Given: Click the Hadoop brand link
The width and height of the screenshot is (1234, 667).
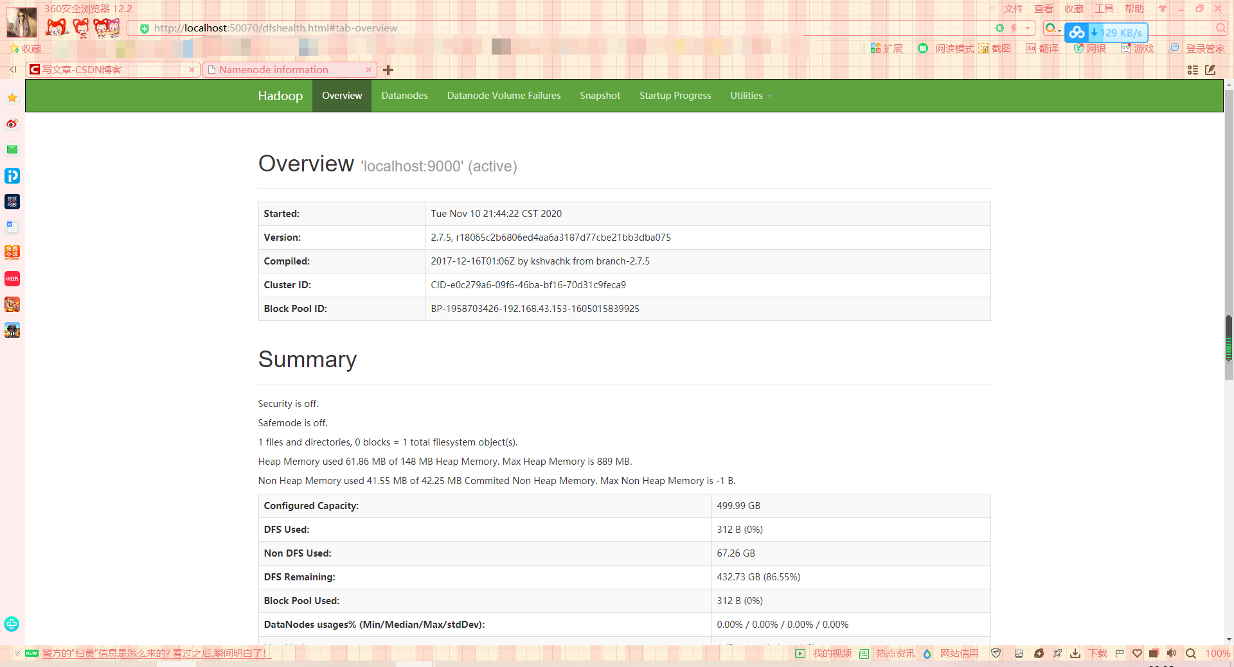Looking at the screenshot, I should pyautogui.click(x=280, y=96).
